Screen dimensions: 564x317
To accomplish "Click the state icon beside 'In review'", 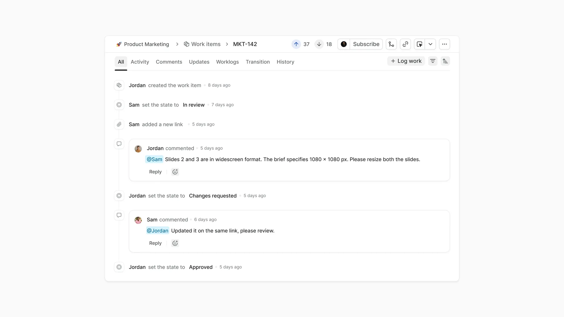I will pos(119,105).
